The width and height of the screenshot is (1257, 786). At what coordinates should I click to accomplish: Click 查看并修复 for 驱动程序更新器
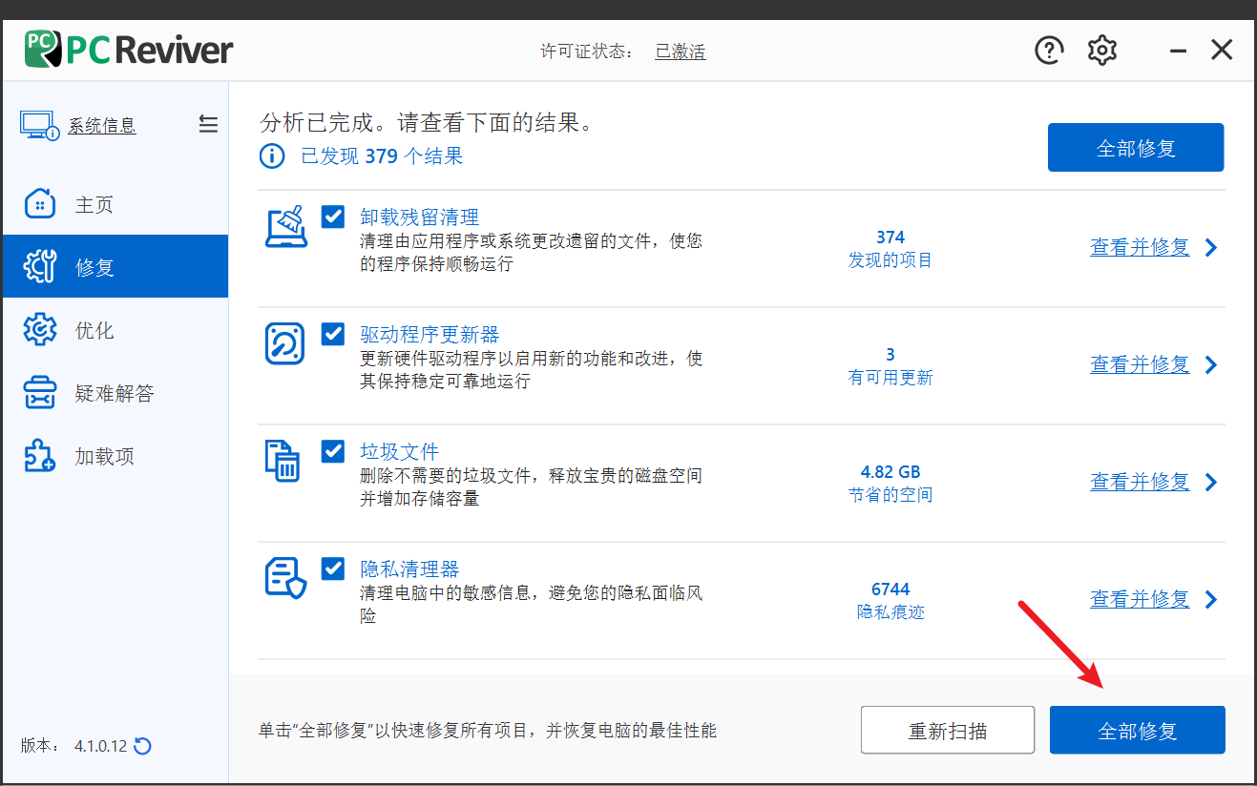point(1140,364)
